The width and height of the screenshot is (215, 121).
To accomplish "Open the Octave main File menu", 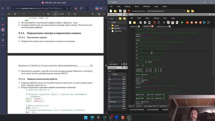I will click(111, 6).
